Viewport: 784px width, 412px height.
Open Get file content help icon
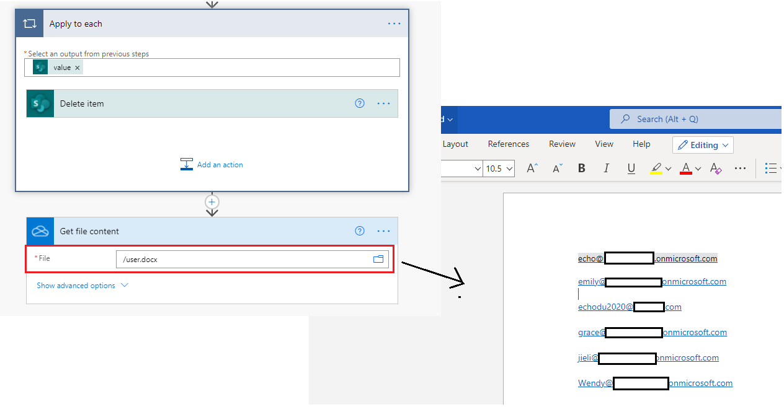point(360,231)
